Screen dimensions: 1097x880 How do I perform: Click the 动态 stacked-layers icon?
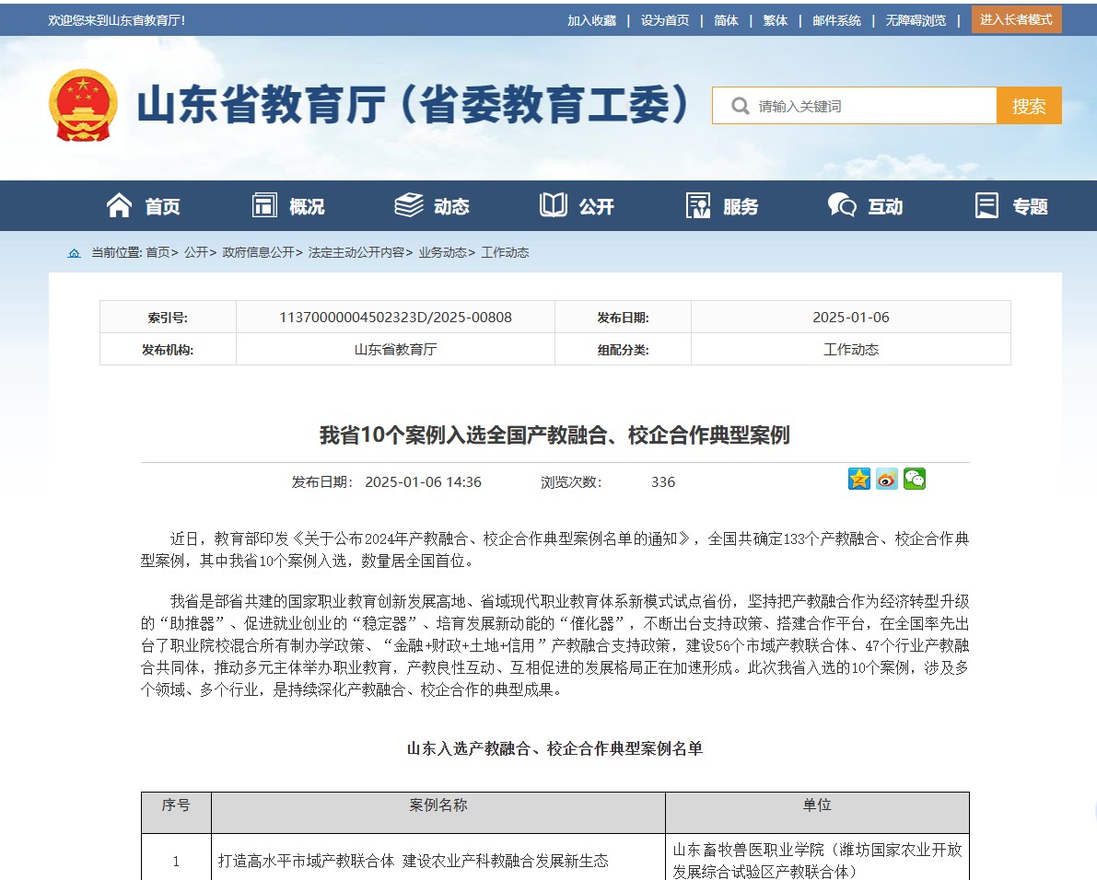[x=409, y=205]
